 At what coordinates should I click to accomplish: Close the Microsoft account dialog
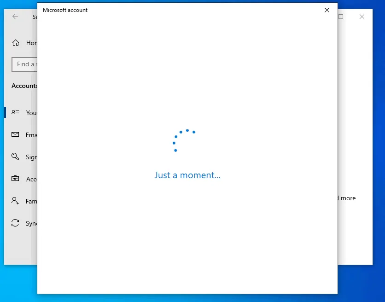[327, 10]
